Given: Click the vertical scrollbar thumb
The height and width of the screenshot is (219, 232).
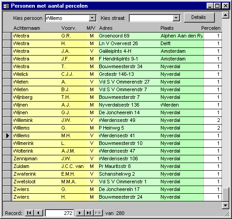Looking at the screenshot, I should (226, 195).
